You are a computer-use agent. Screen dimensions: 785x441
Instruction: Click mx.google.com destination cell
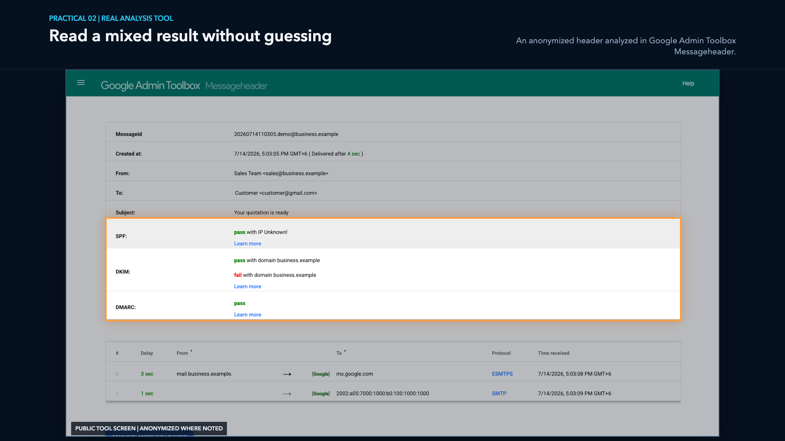pyautogui.click(x=354, y=374)
